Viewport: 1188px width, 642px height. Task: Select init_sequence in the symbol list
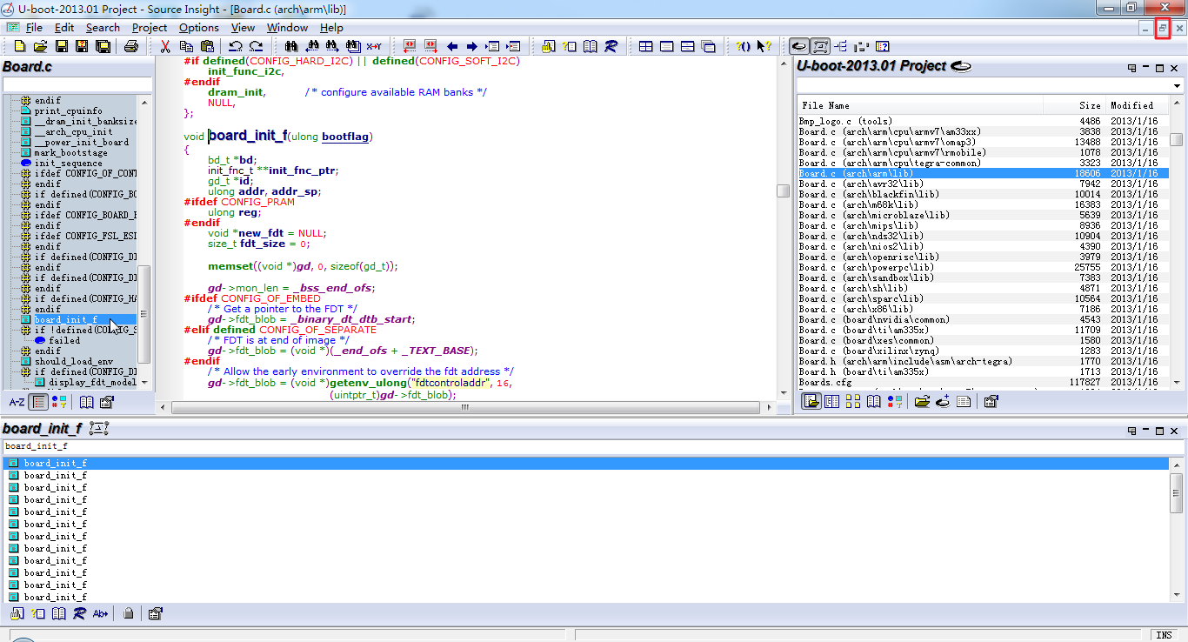[x=68, y=163]
